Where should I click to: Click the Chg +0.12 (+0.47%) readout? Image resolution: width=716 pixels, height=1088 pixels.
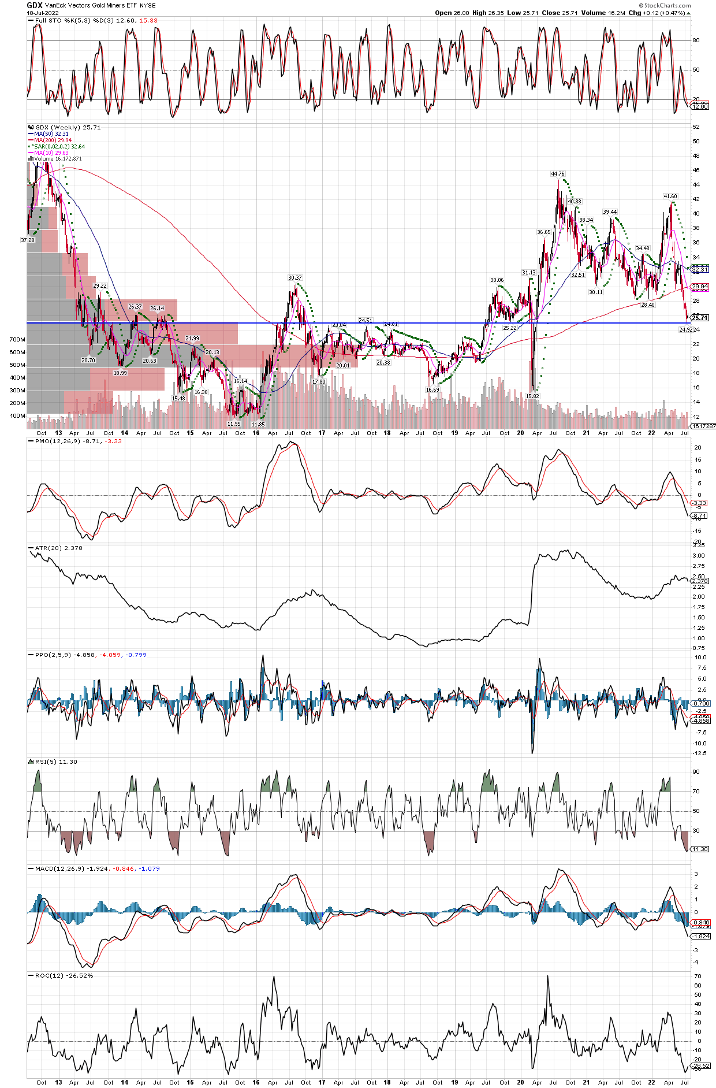657,13
